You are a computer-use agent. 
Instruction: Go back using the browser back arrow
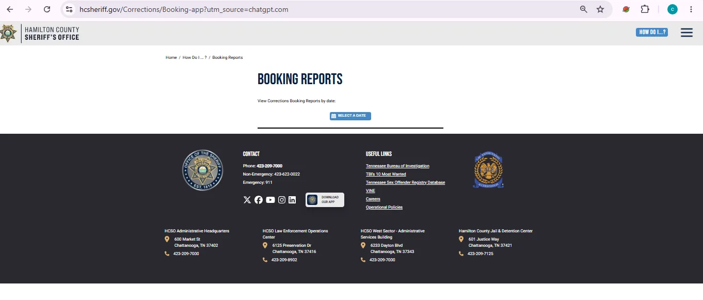pos(10,9)
